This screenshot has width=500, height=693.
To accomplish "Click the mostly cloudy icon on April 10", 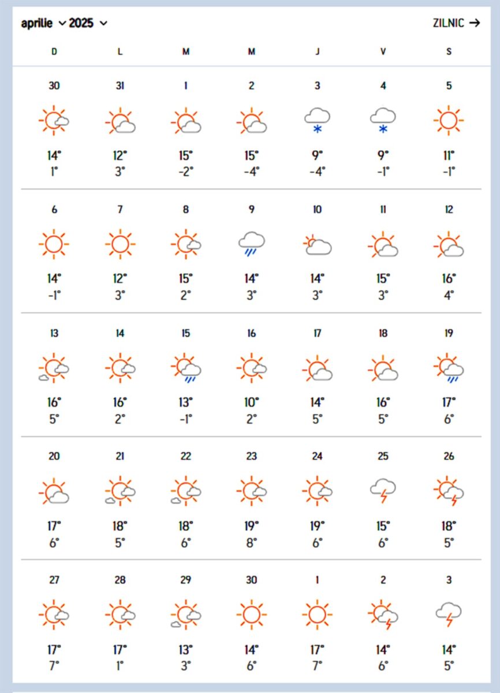I will pyautogui.click(x=317, y=245).
